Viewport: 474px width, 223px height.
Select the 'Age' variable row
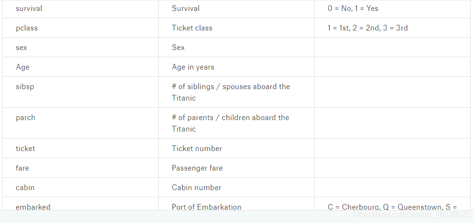pyautogui.click(x=237, y=67)
